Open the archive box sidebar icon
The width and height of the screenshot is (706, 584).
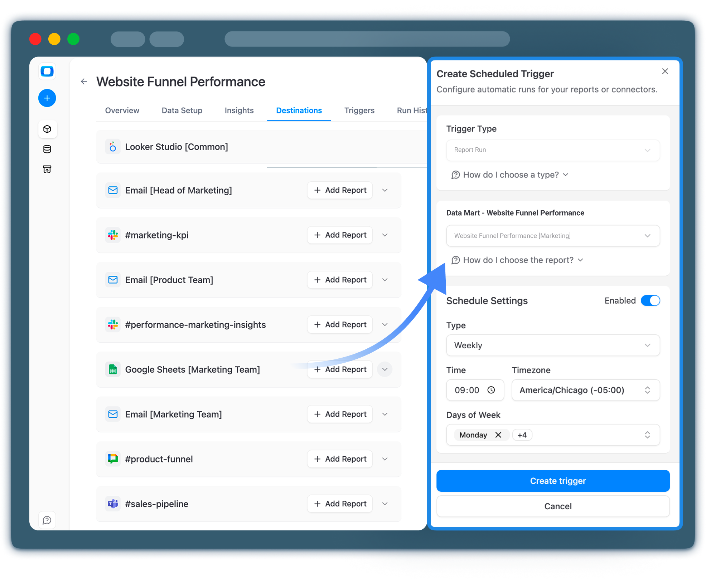coord(47,169)
